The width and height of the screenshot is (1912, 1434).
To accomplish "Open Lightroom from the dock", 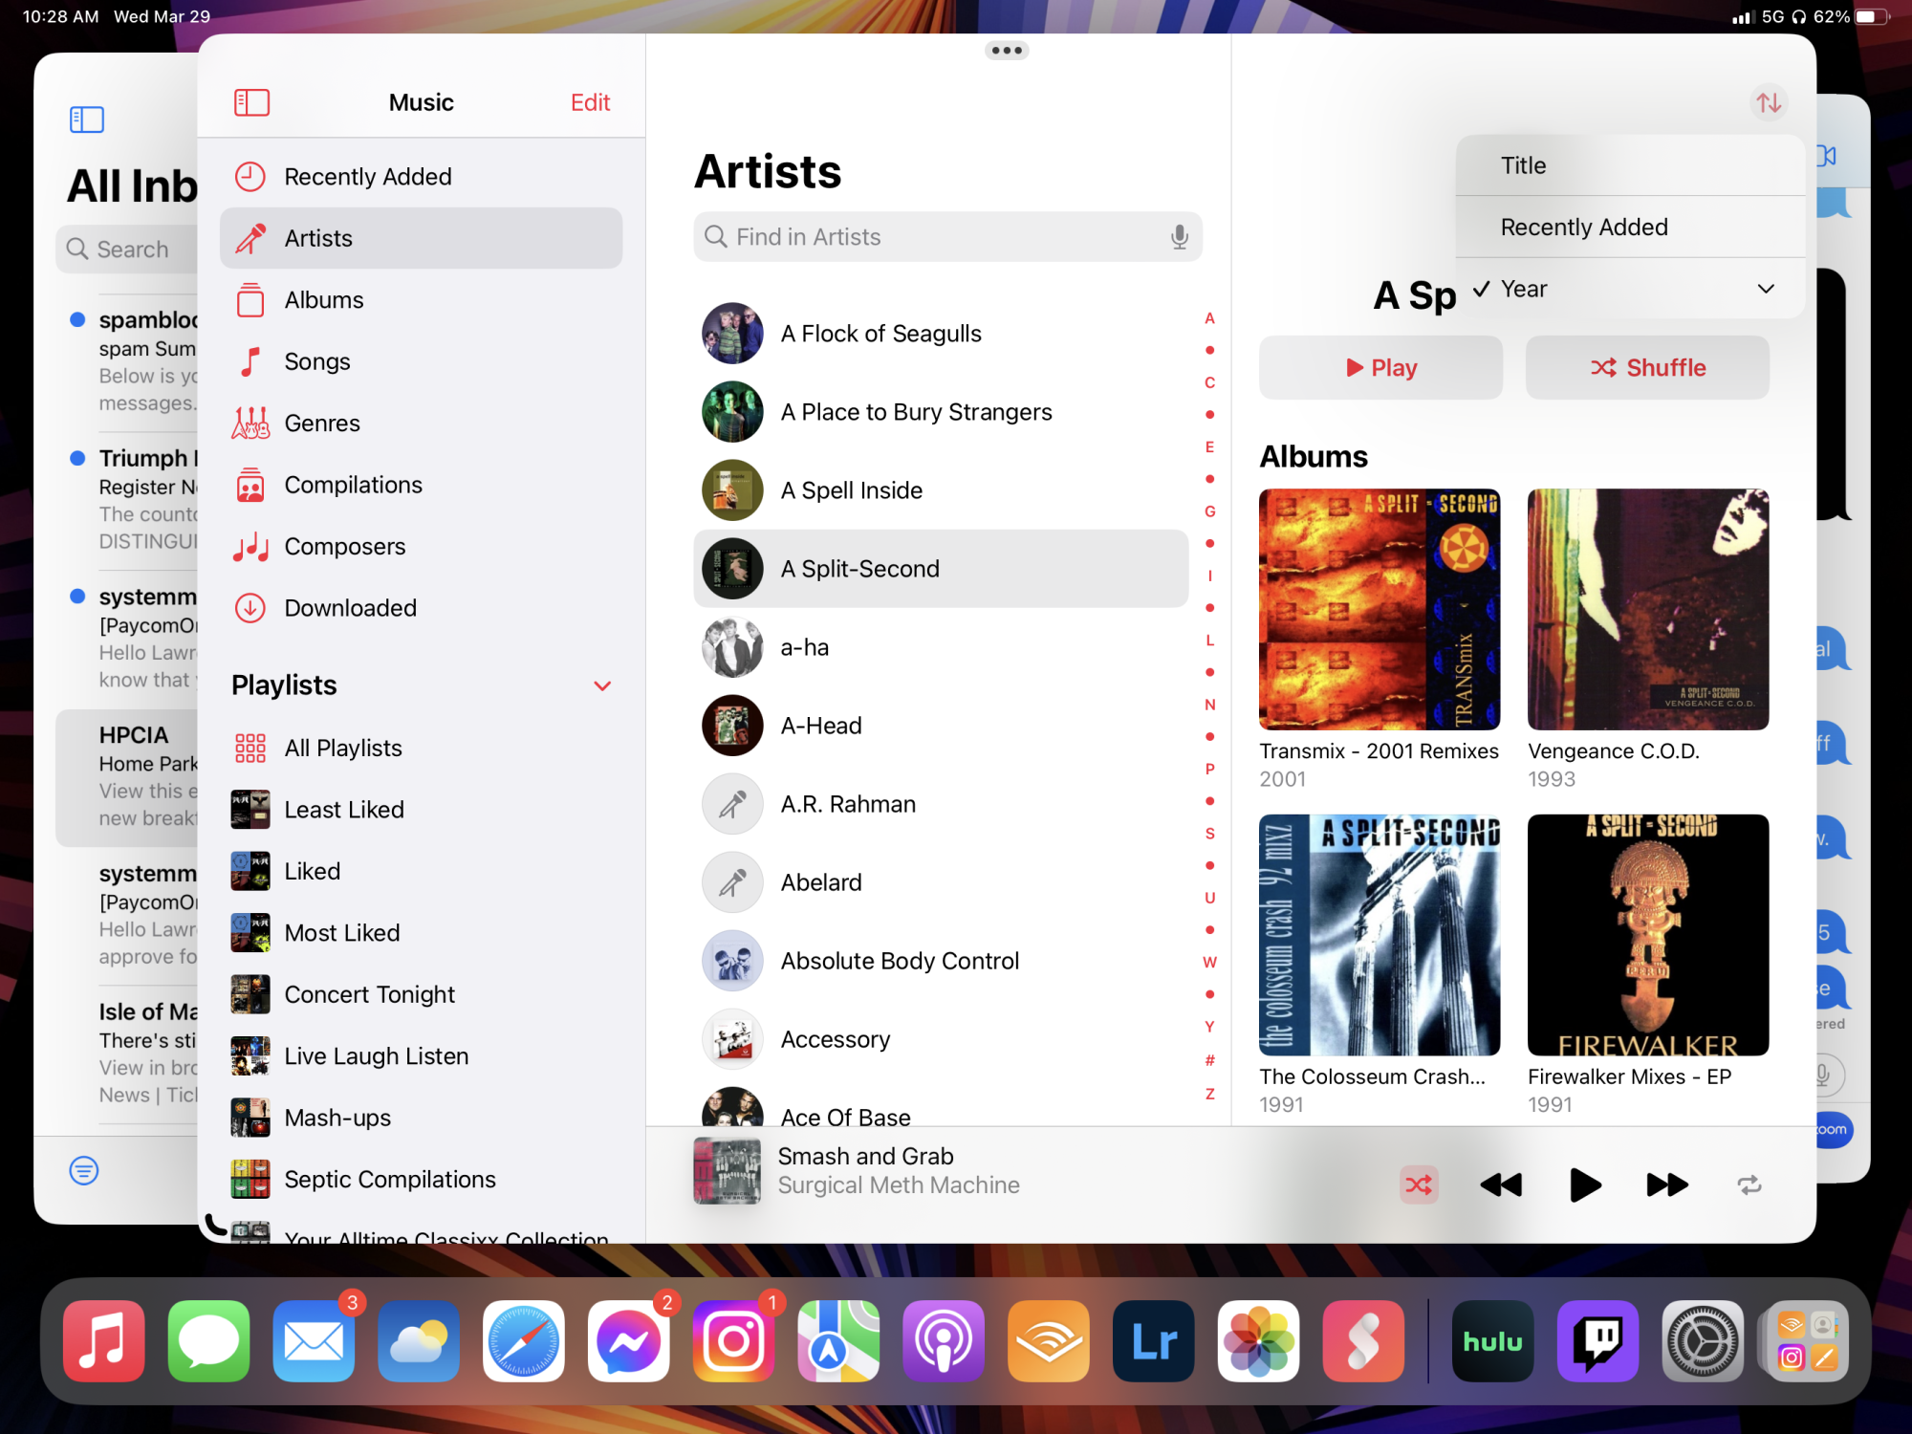I will [1154, 1341].
